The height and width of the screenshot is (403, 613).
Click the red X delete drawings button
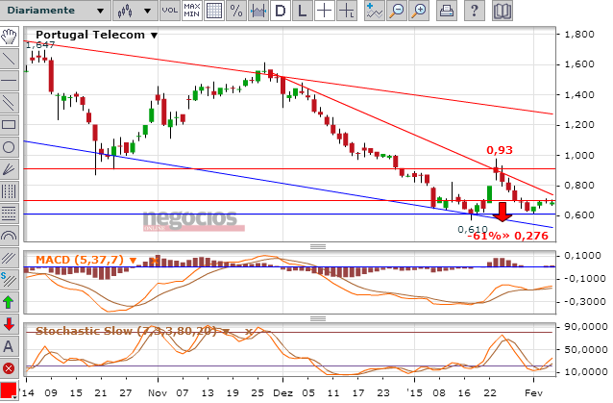[x=9, y=368]
